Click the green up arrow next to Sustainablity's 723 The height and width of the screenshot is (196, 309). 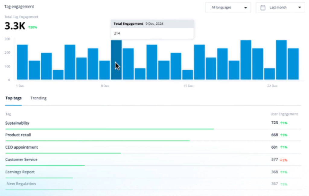coord(281,123)
